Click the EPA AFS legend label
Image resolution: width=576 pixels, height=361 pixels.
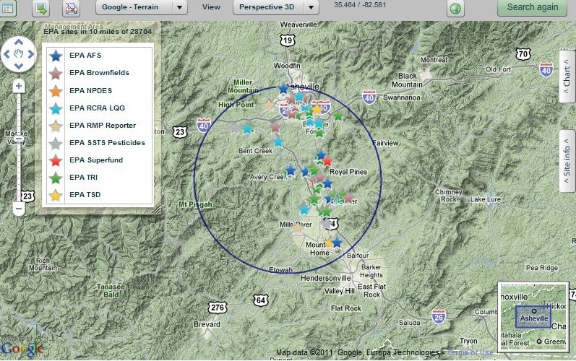(x=85, y=56)
